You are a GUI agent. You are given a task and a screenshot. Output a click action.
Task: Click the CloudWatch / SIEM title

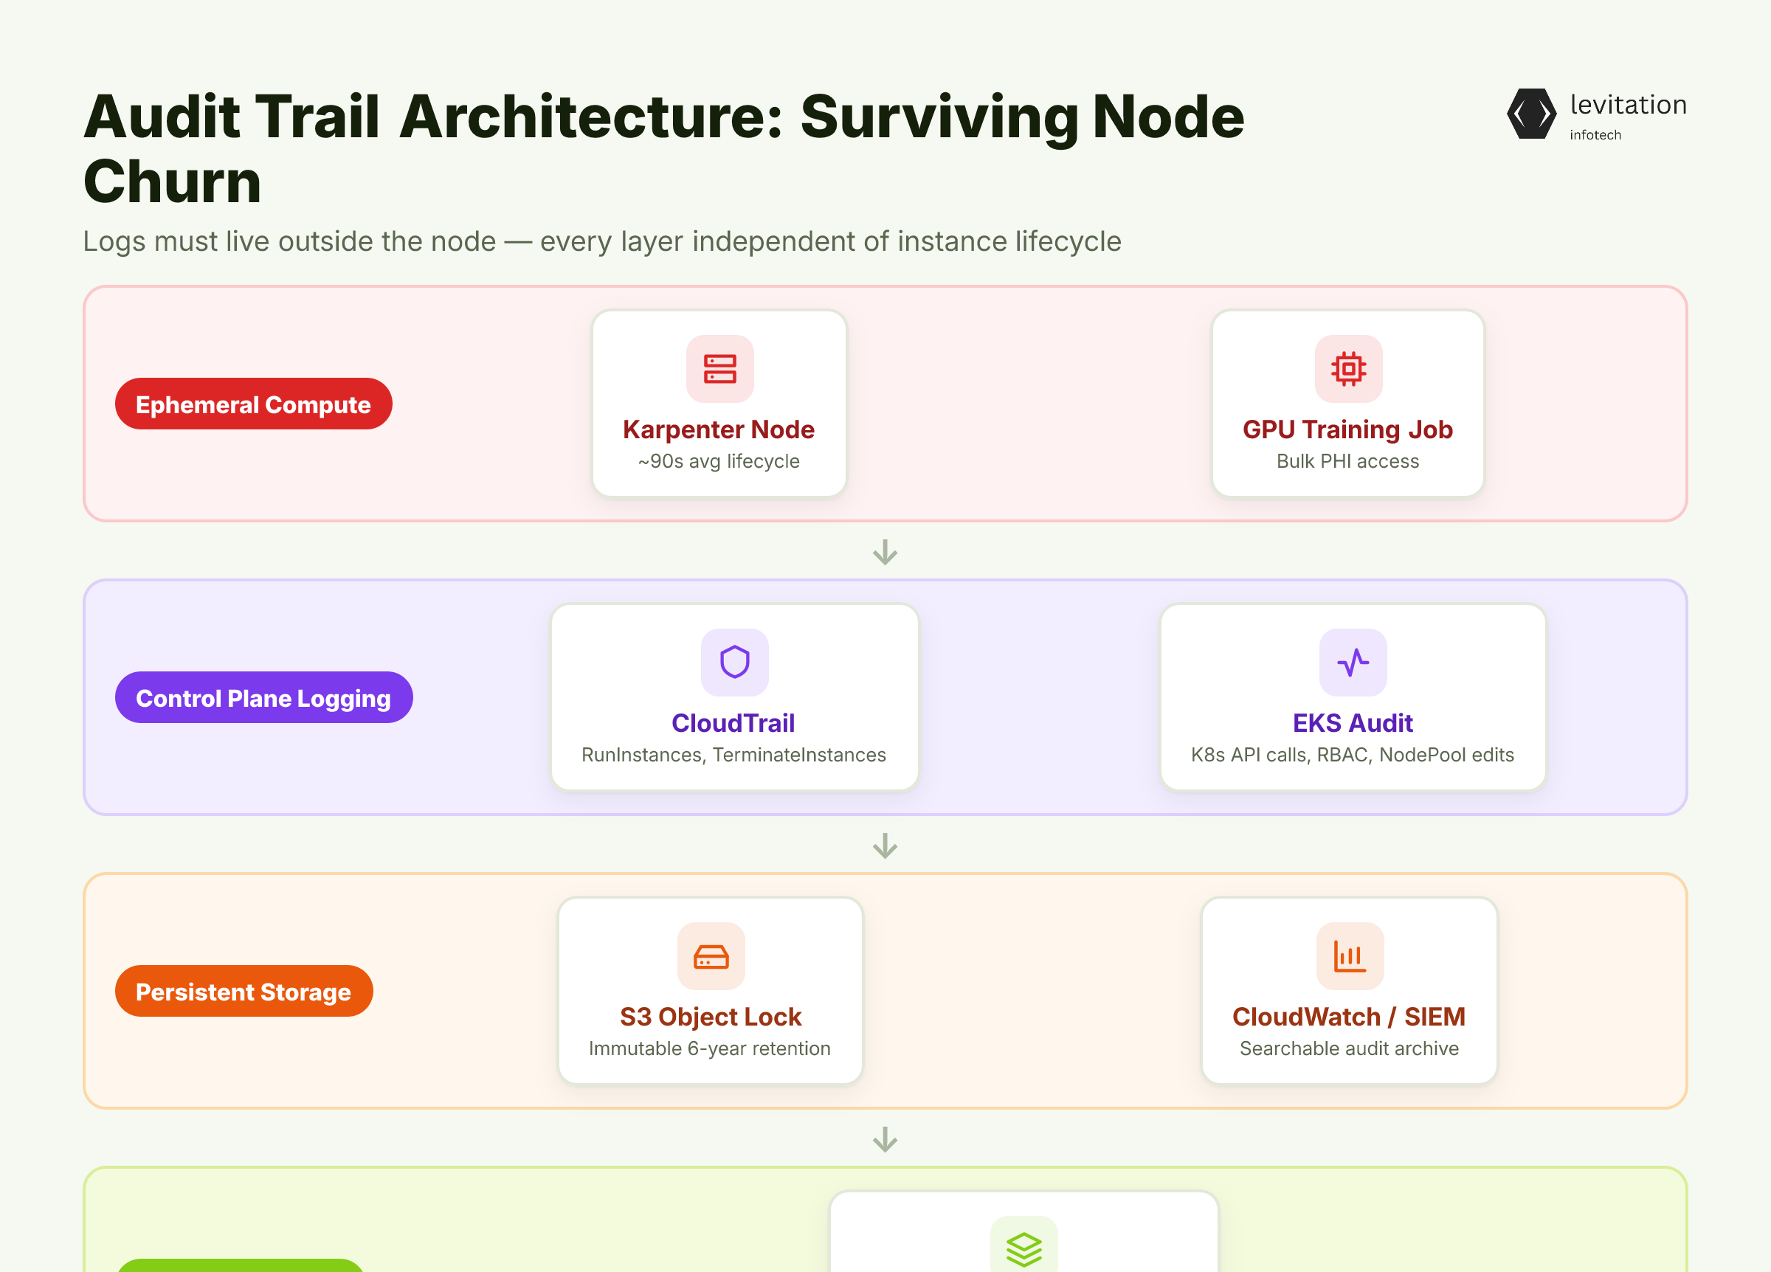pos(1349,1017)
